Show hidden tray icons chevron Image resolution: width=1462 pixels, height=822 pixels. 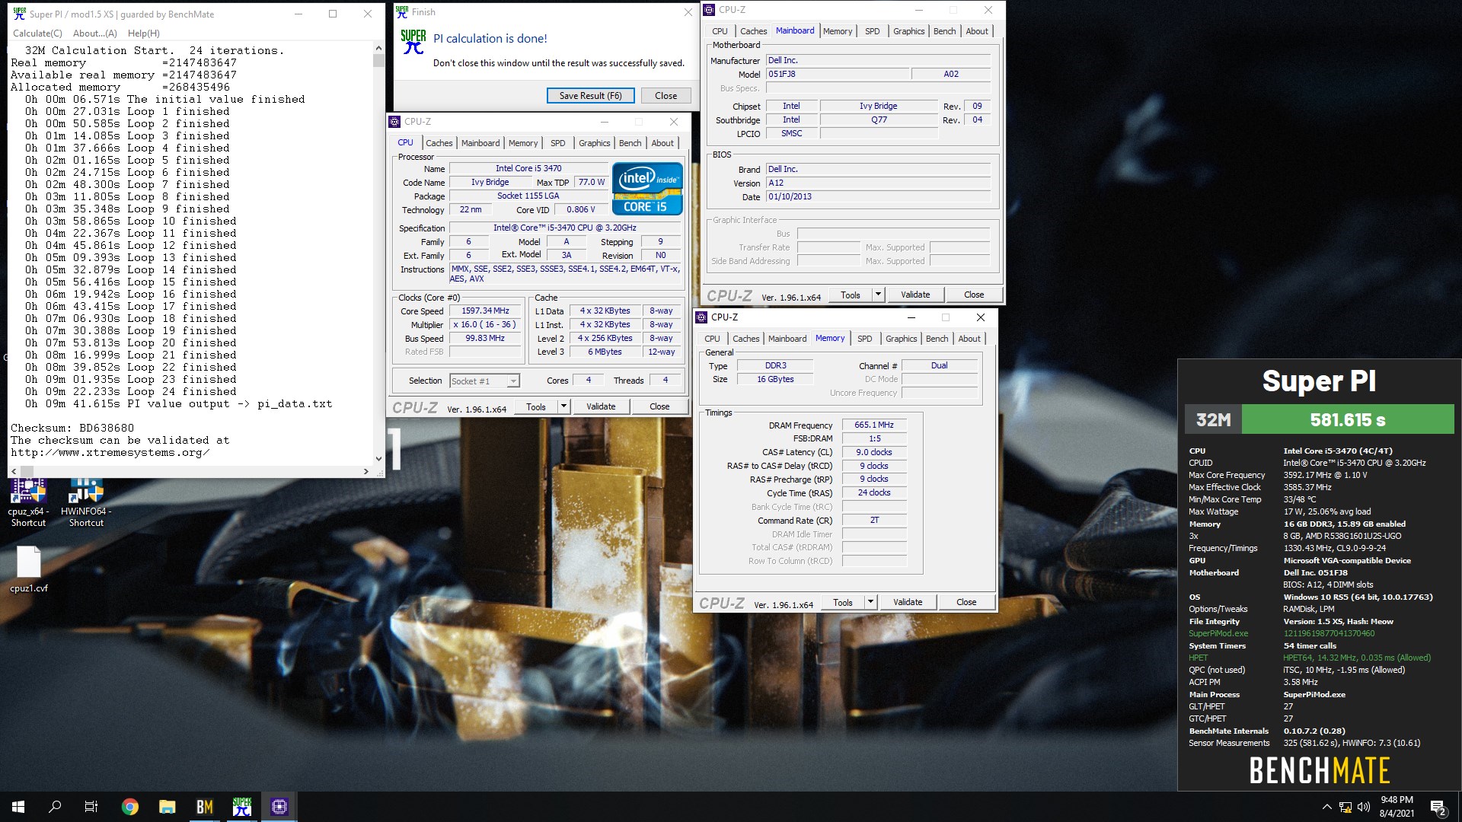(x=1326, y=807)
